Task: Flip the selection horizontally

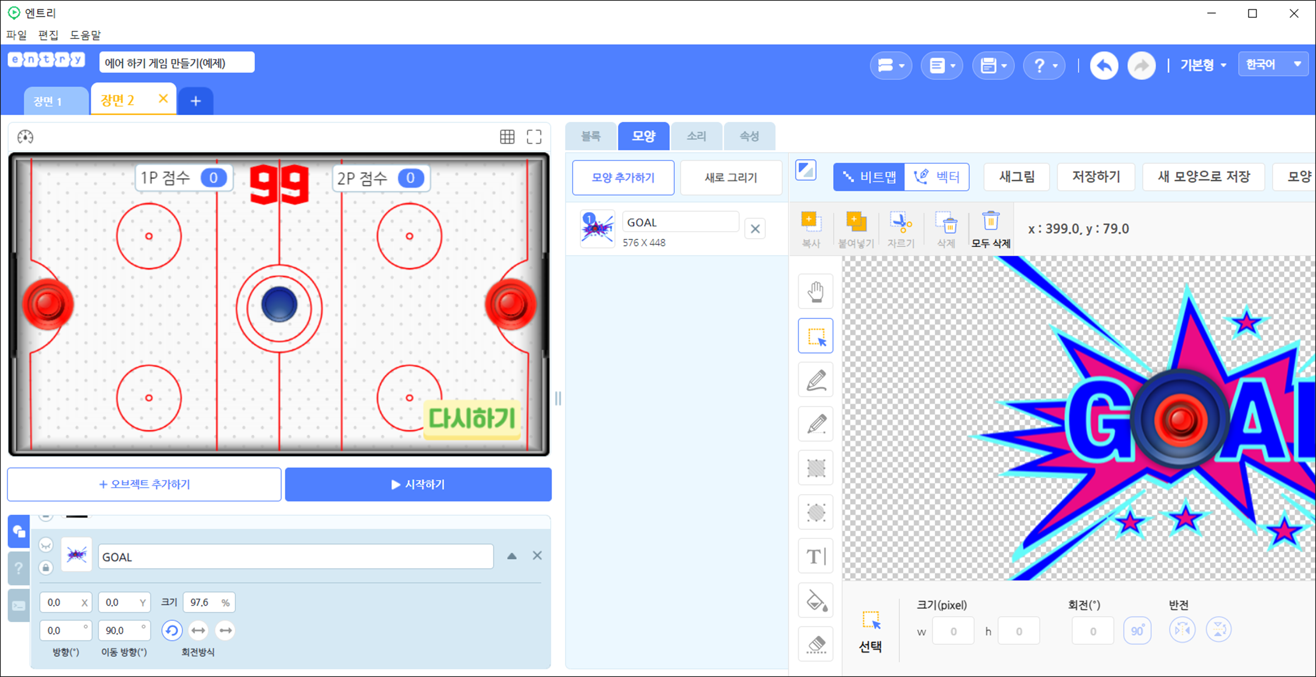Action: (x=1181, y=630)
